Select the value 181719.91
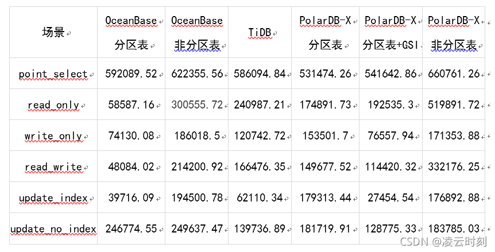Screen dimensions: 495x252 325,228
